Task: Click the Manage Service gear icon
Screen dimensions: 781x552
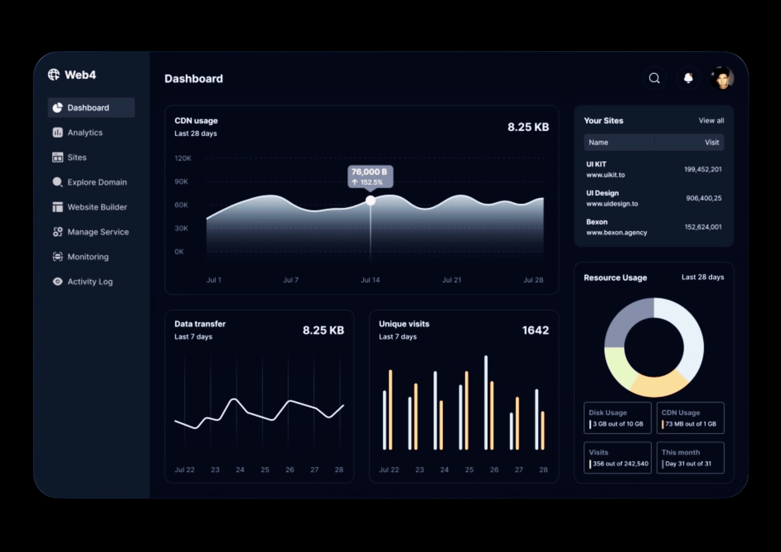Action: (x=57, y=232)
